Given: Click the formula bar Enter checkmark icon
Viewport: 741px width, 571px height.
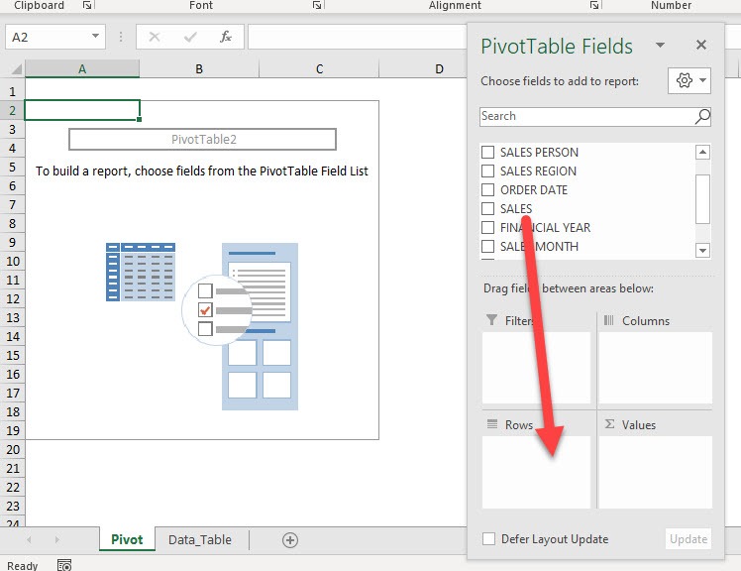Looking at the screenshot, I should coord(190,37).
